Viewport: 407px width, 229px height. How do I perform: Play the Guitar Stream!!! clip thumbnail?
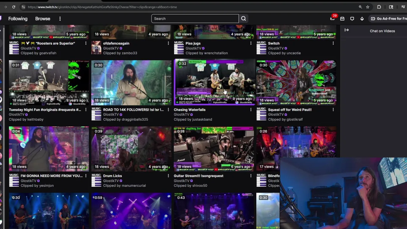click(214, 149)
